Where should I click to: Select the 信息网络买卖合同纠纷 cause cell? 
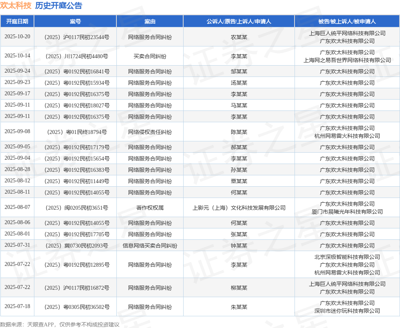[150, 246]
